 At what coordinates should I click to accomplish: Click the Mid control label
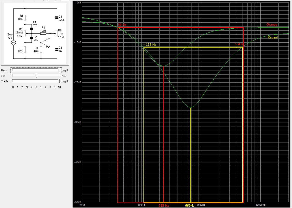pos(3,76)
